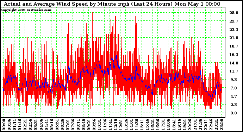This screenshot has height=132, width=243.
Task: Select the 2.3 y-axis label
Action: coord(234,105)
